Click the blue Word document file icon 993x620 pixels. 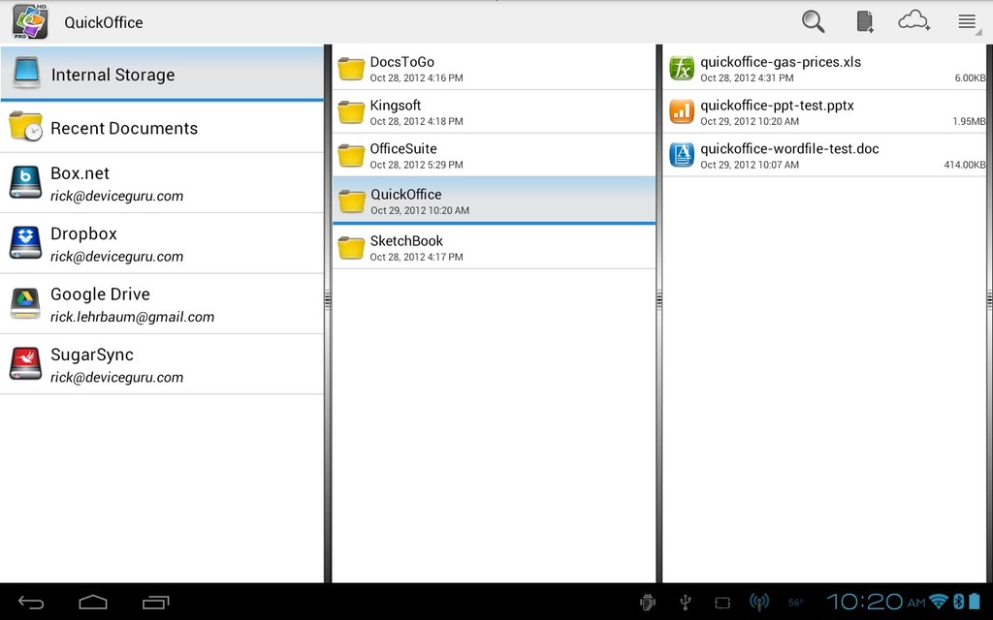click(x=682, y=154)
